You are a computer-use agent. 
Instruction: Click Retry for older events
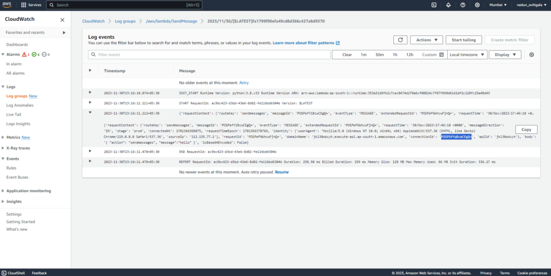[x=244, y=83]
